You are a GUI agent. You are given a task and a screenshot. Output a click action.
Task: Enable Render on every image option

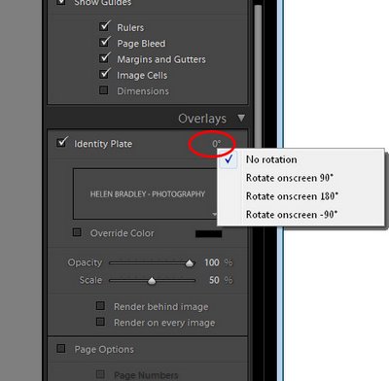[100, 322]
